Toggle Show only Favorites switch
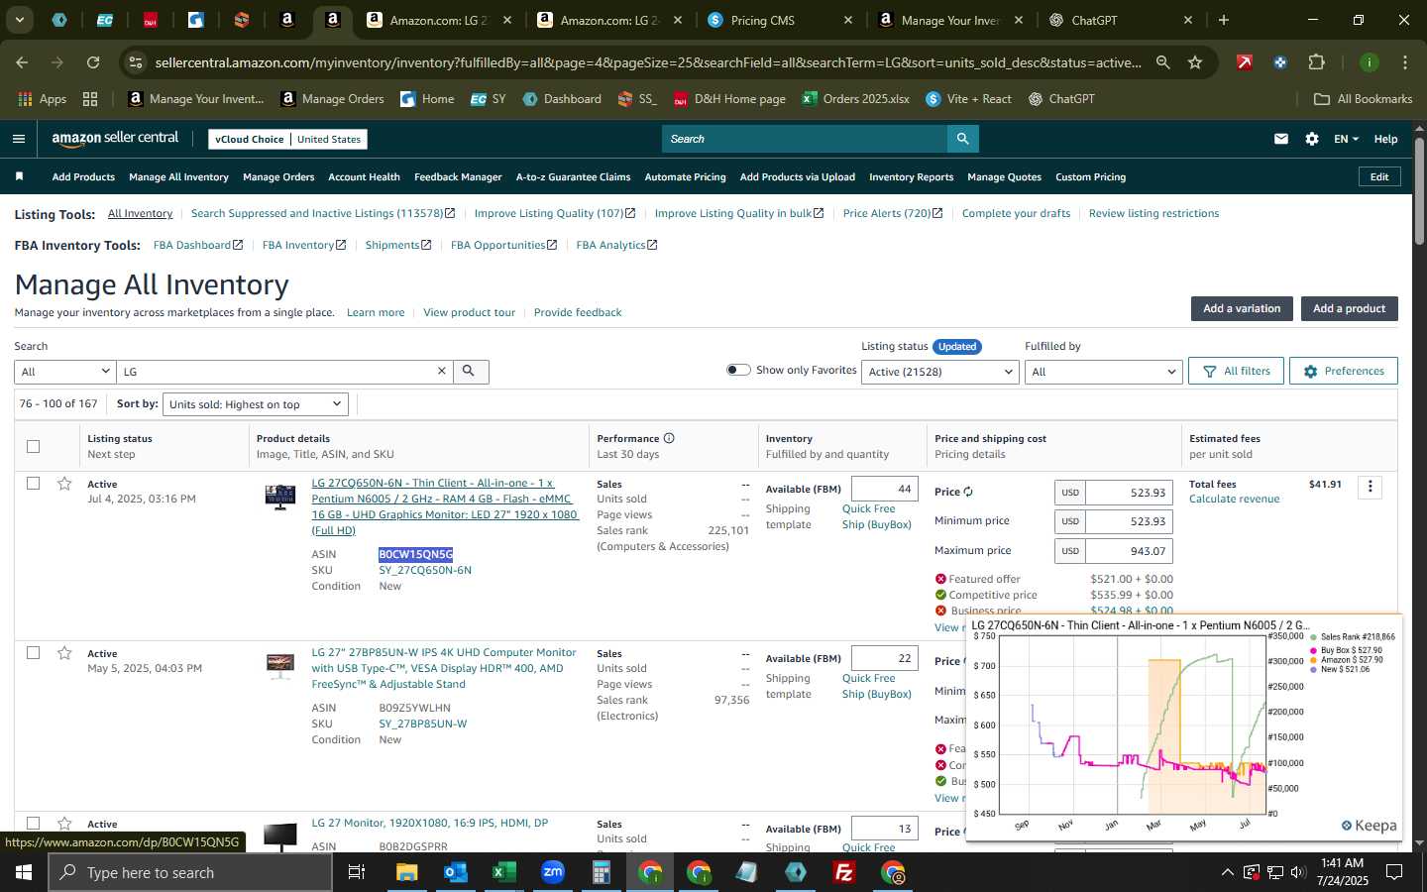Image resolution: width=1427 pixels, height=892 pixels. click(x=738, y=370)
